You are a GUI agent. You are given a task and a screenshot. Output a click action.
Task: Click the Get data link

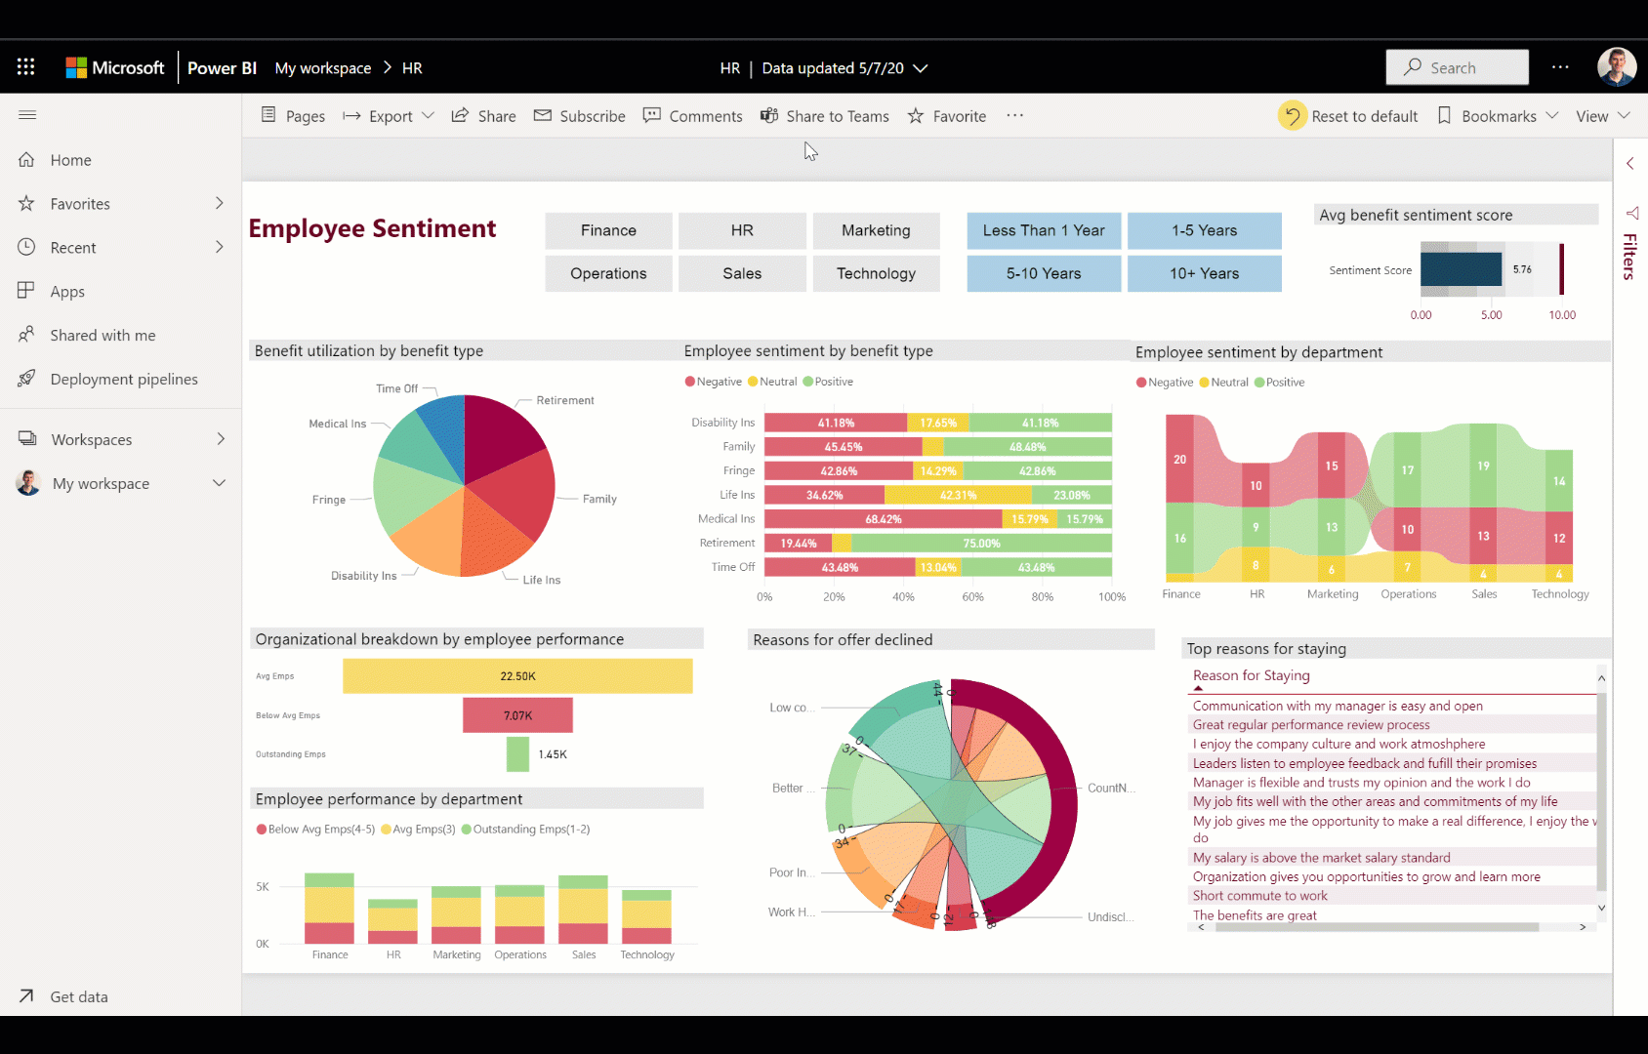[78, 996]
